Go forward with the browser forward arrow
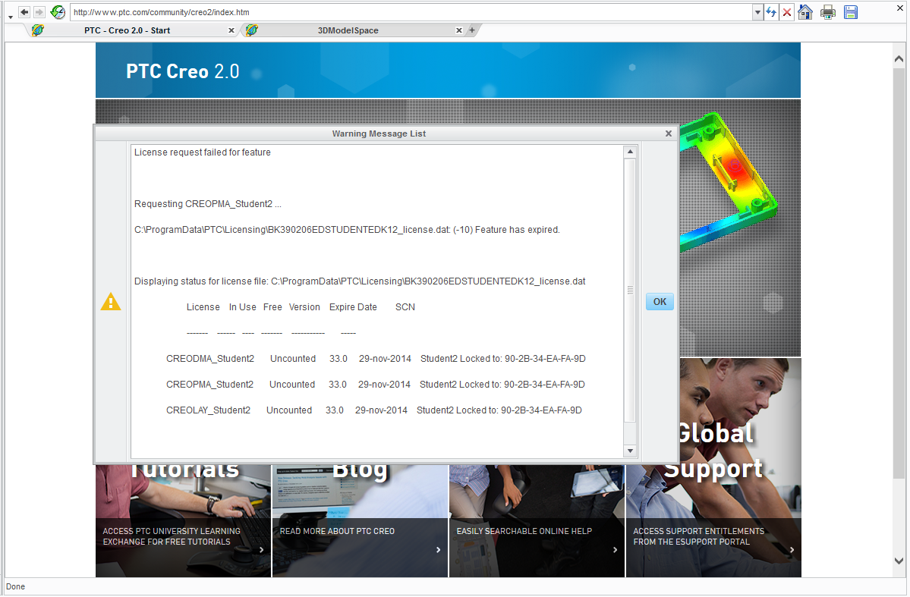 point(39,12)
